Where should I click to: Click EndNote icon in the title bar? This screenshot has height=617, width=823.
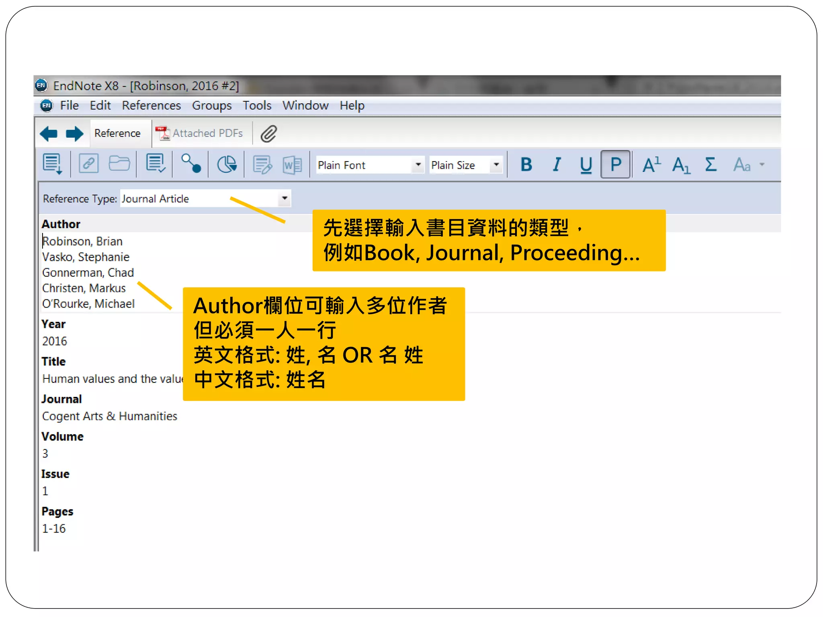pyautogui.click(x=41, y=85)
